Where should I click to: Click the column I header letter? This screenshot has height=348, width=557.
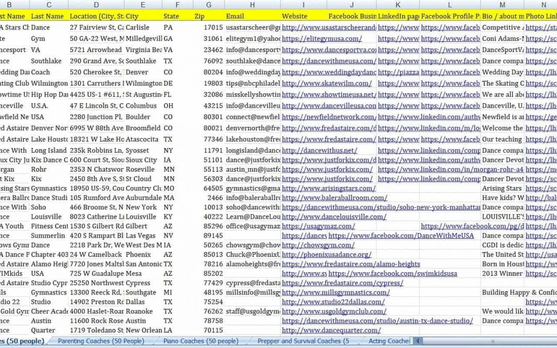(303, 5)
